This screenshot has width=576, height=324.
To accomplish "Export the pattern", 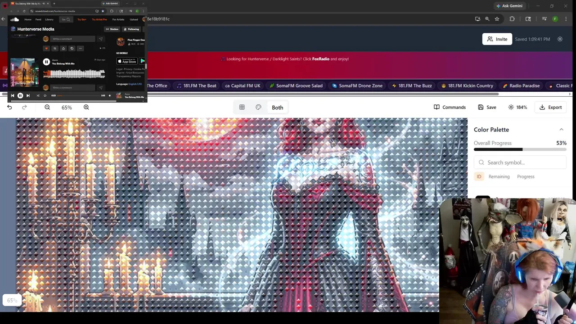I will click(x=550, y=107).
